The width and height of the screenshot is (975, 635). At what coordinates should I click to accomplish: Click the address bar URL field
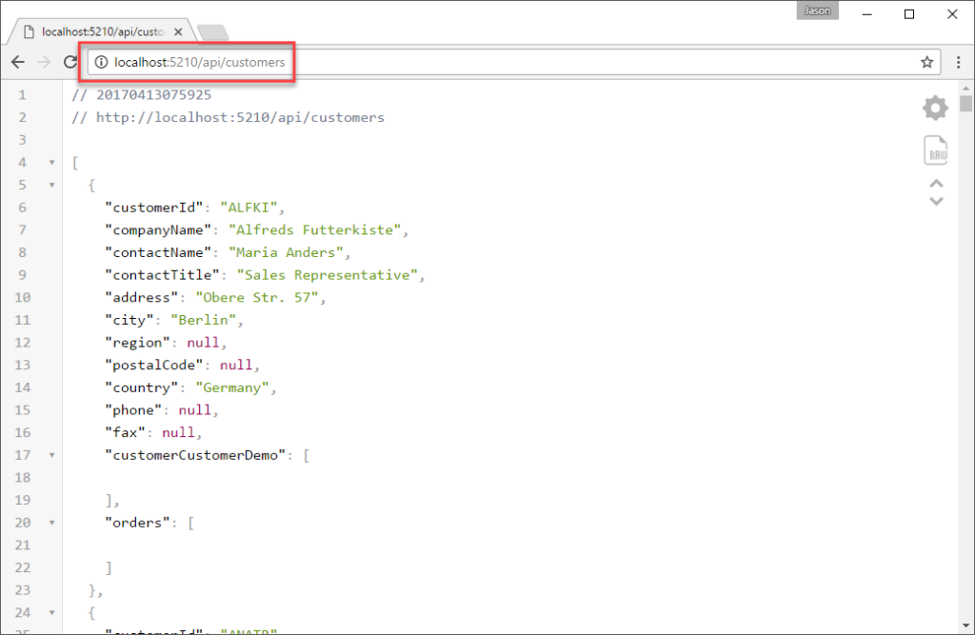[x=476, y=63]
